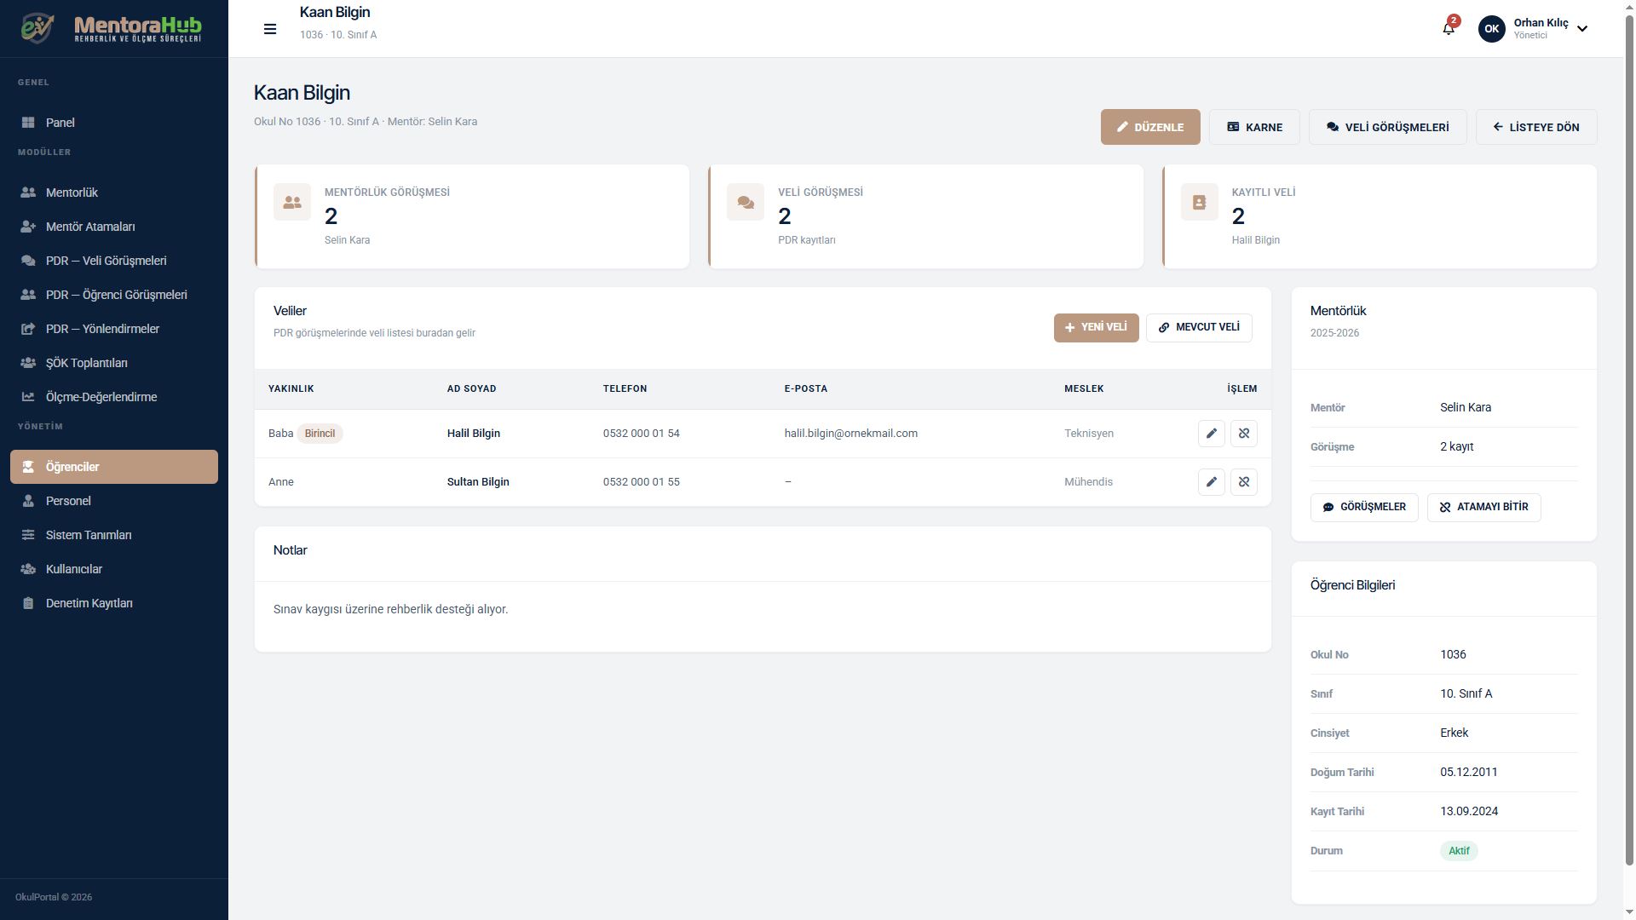This screenshot has width=1636, height=920.
Task: Open PDR — Yönlendirmeler menu item
Action: [x=114, y=329]
